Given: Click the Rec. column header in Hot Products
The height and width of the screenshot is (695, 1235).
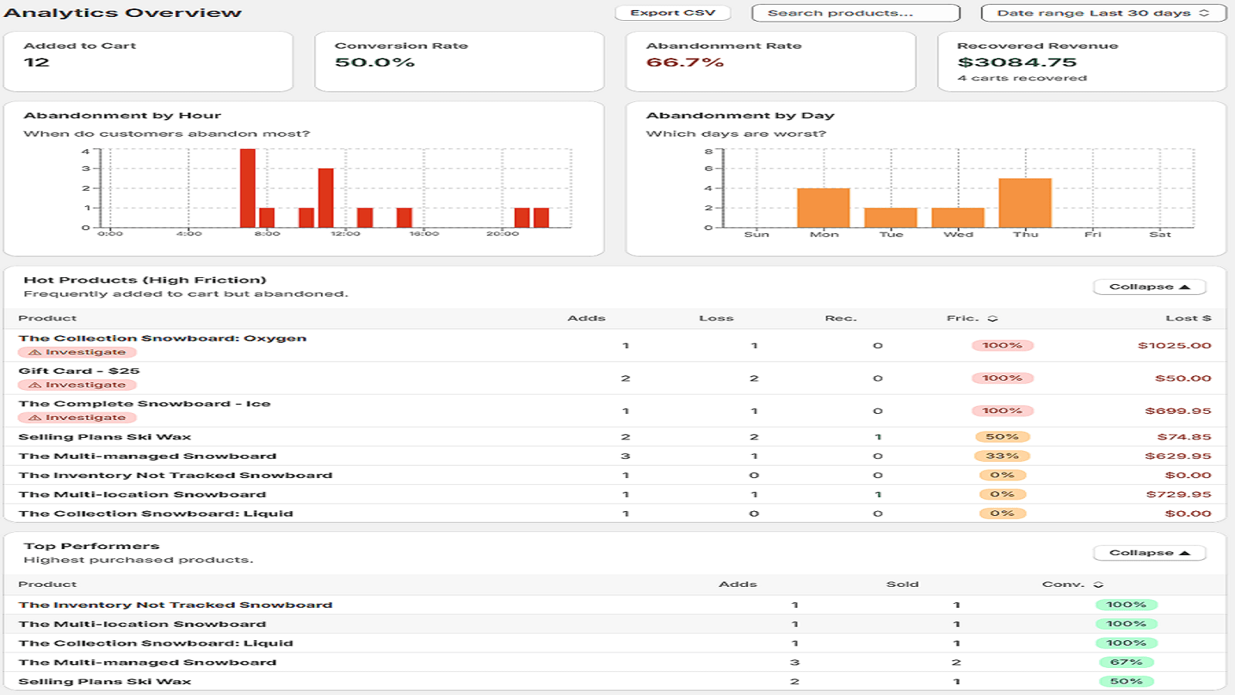Looking at the screenshot, I should [841, 318].
